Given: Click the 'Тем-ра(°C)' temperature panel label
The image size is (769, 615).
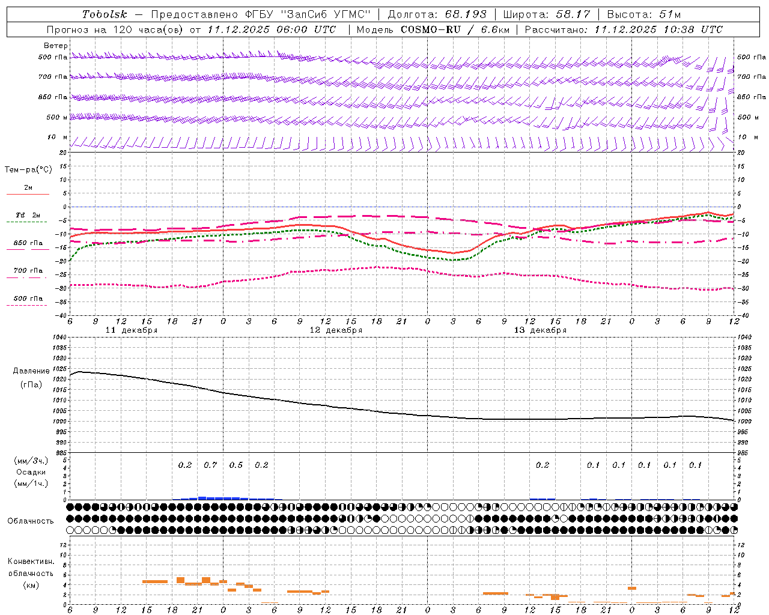Looking at the screenshot, I should (28, 170).
